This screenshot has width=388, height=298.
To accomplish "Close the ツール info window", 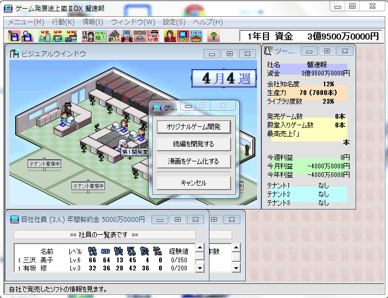I will (345, 51).
